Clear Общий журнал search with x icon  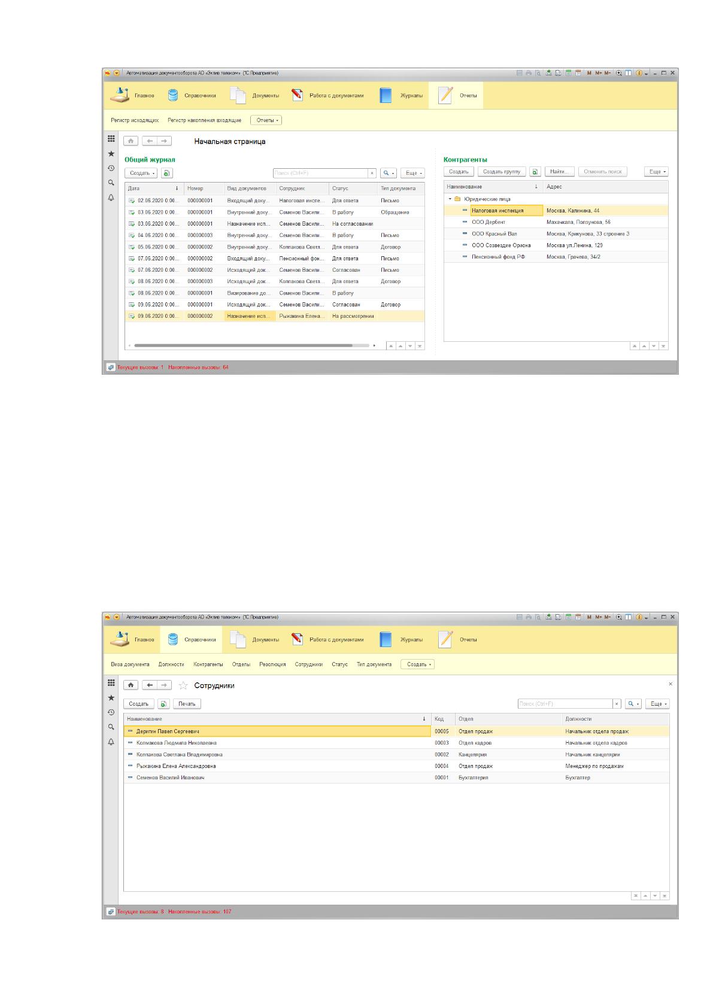pos(372,173)
